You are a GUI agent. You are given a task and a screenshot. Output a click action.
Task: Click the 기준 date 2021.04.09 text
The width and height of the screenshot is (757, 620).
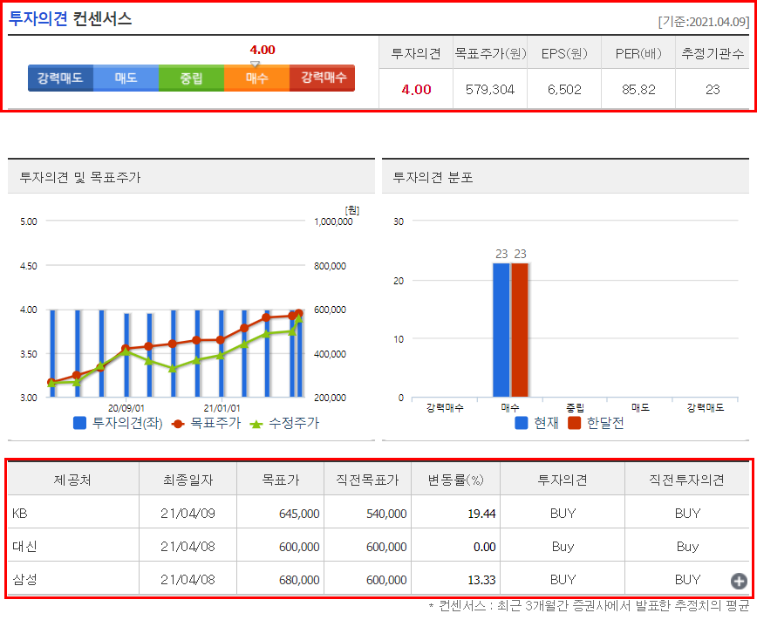click(704, 22)
